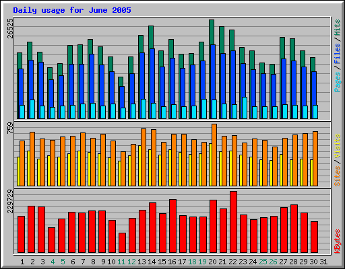Click the green day label 11

(x=121, y=262)
